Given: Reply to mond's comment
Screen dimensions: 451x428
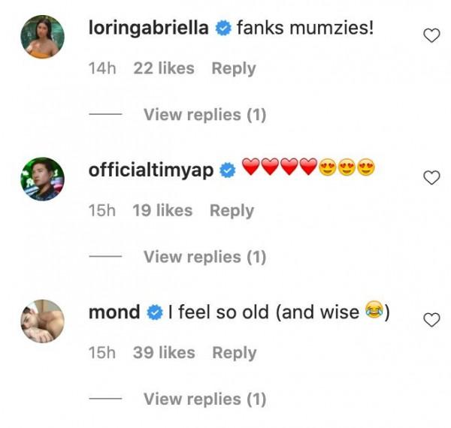Looking at the screenshot, I should 234,353.
